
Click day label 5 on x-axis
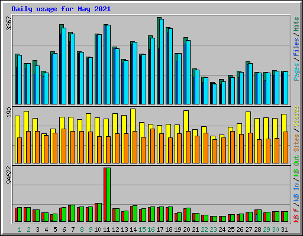[x=55, y=230]
